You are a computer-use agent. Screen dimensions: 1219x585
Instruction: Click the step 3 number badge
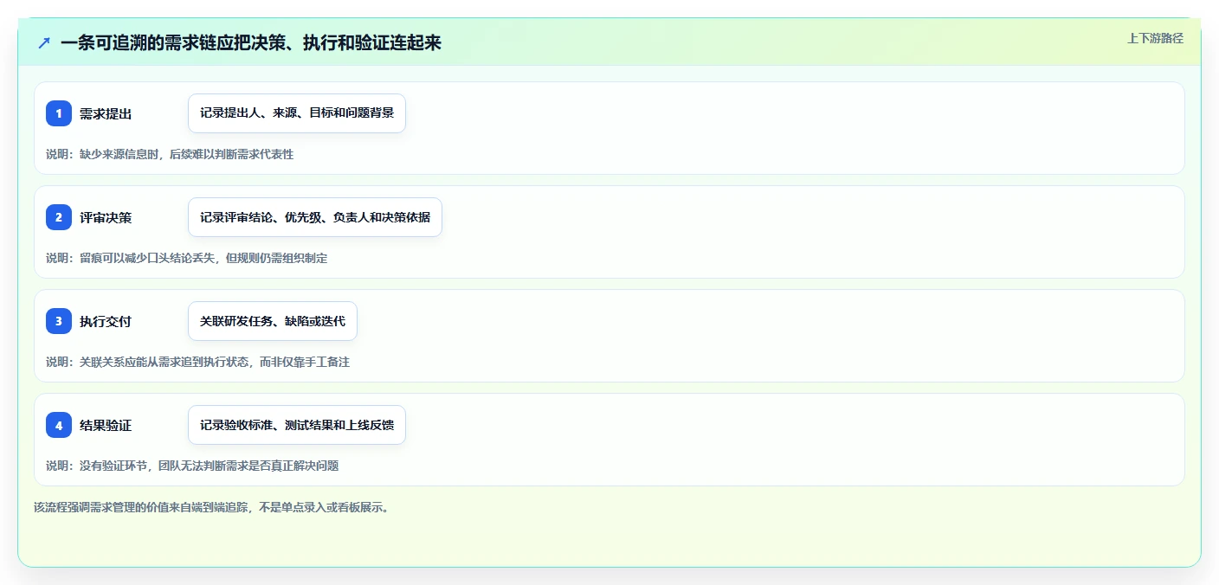point(59,321)
